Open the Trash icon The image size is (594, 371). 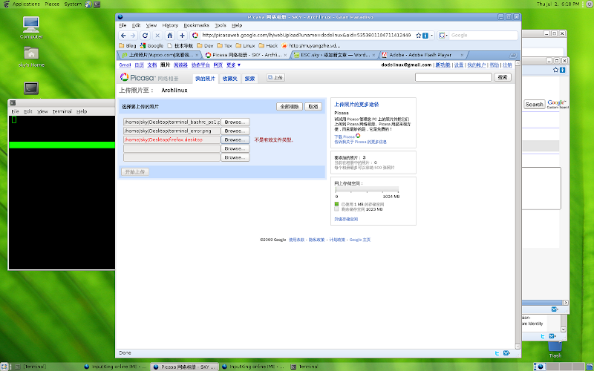(555, 349)
